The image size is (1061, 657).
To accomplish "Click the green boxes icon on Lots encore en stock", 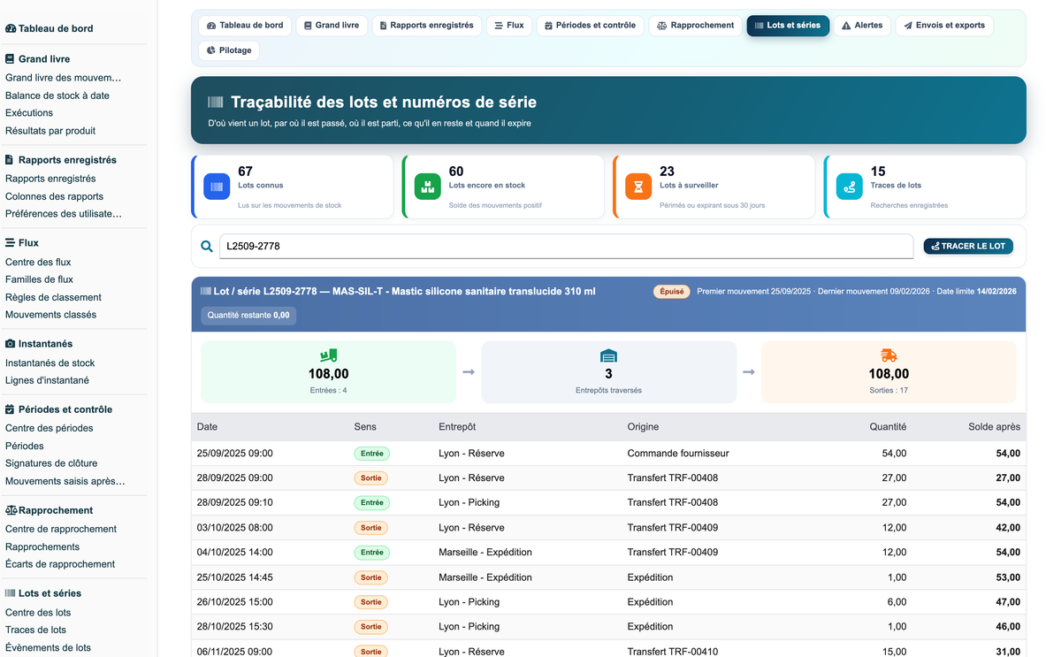I will tap(428, 187).
